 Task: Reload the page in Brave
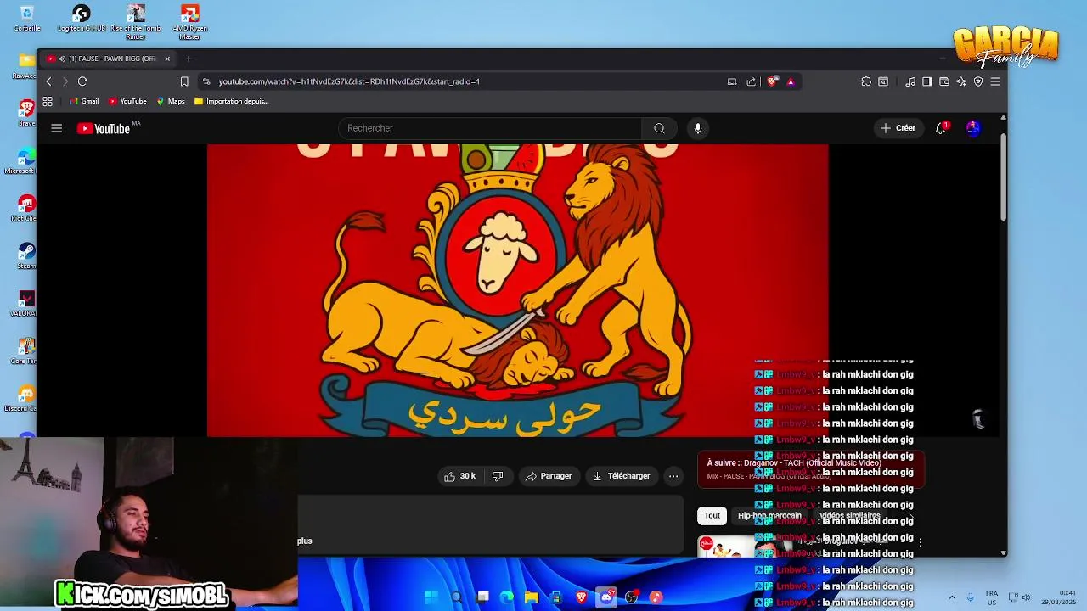[x=82, y=81]
